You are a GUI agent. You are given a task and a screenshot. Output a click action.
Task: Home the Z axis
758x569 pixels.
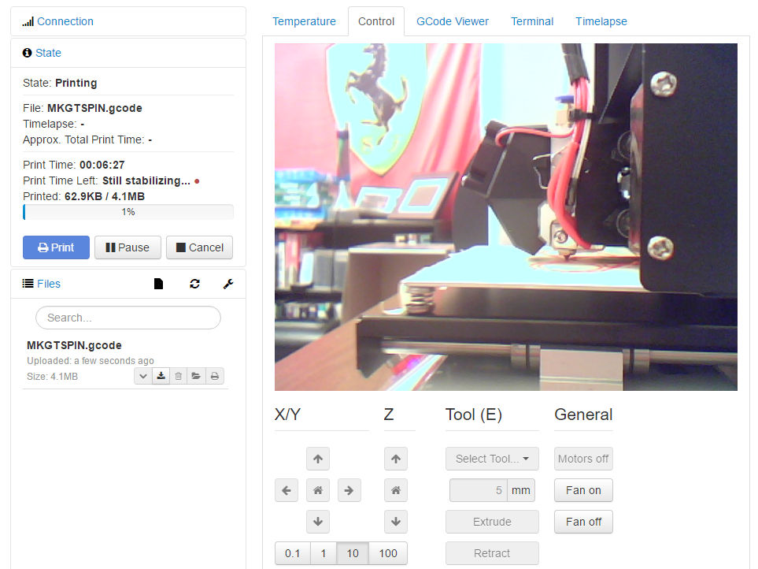(x=395, y=490)
